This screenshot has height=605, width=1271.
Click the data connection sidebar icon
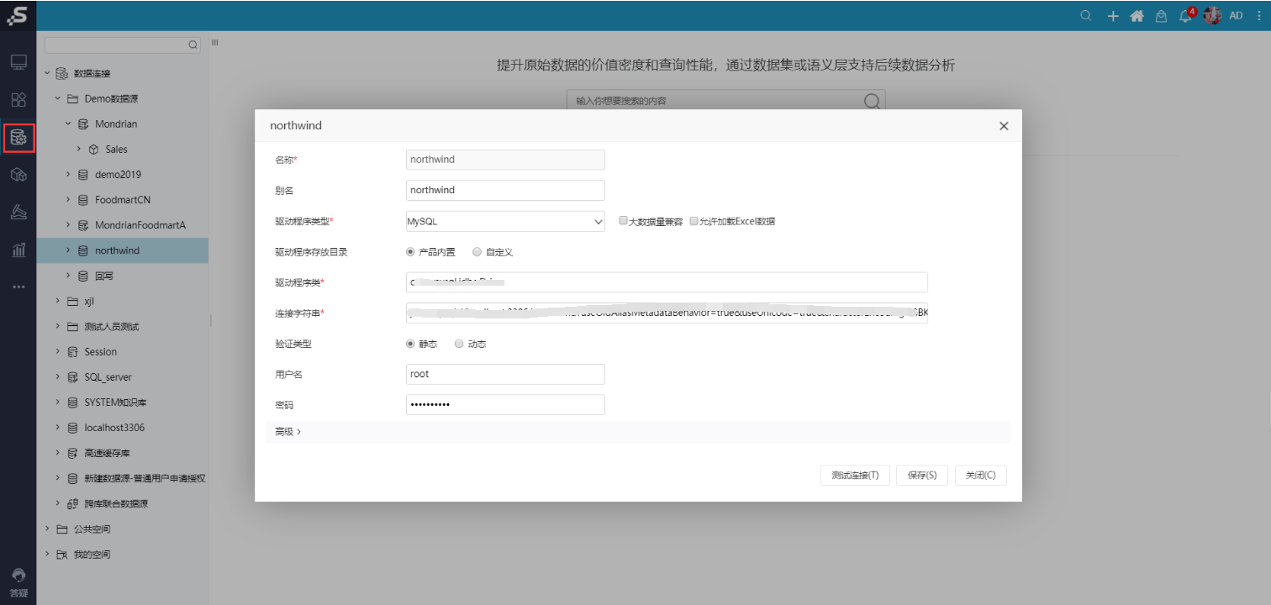(x=18, y=138)
